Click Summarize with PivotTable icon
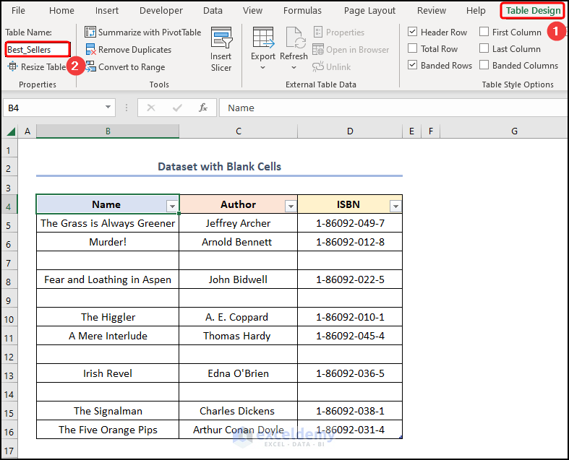 (90, 32)
